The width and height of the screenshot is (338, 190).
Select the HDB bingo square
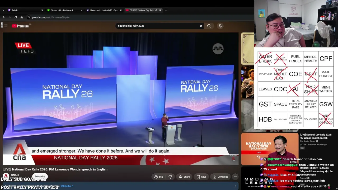click(265, 119)
